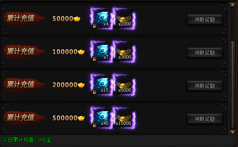Click the 累计充值 label in the 200000 row
The height and width of the screenshot is (147, 238).
tap(21, 84)
